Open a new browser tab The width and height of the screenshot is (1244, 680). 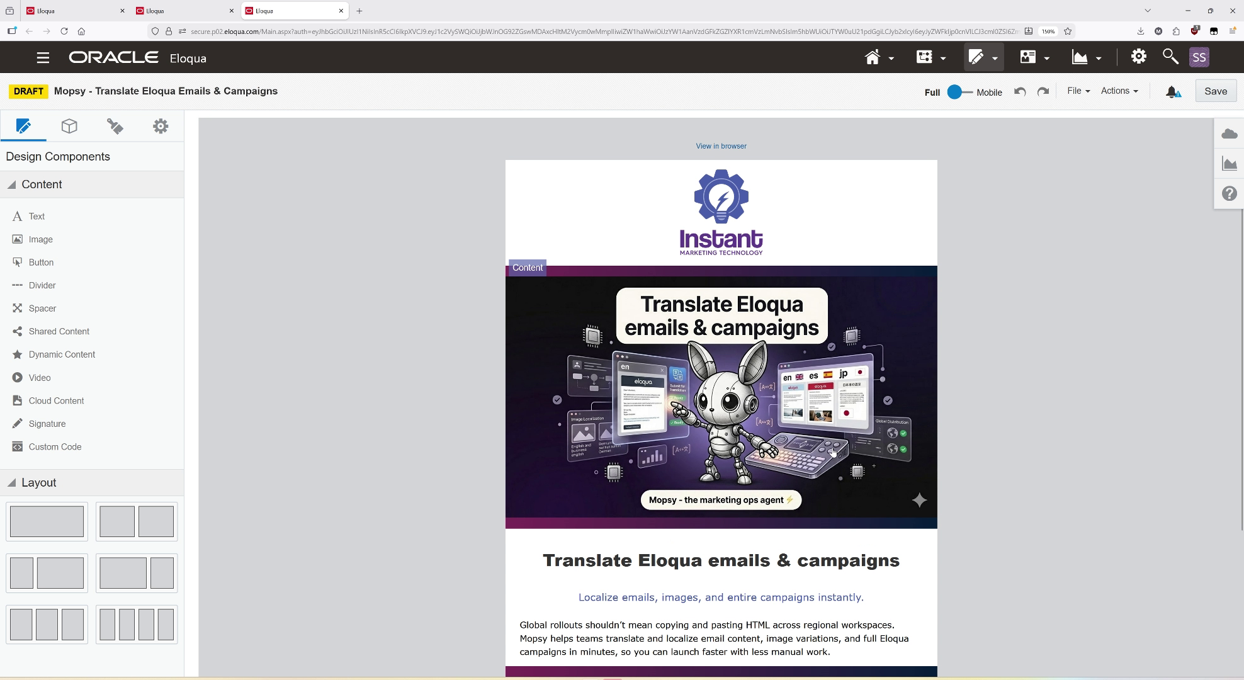click(x=359, y=11)
